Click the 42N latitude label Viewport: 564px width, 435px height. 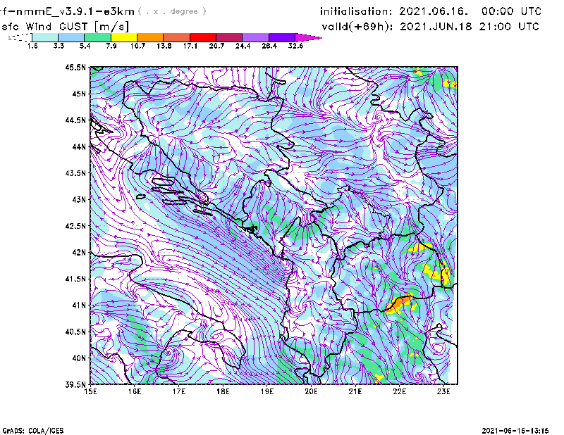79,253
